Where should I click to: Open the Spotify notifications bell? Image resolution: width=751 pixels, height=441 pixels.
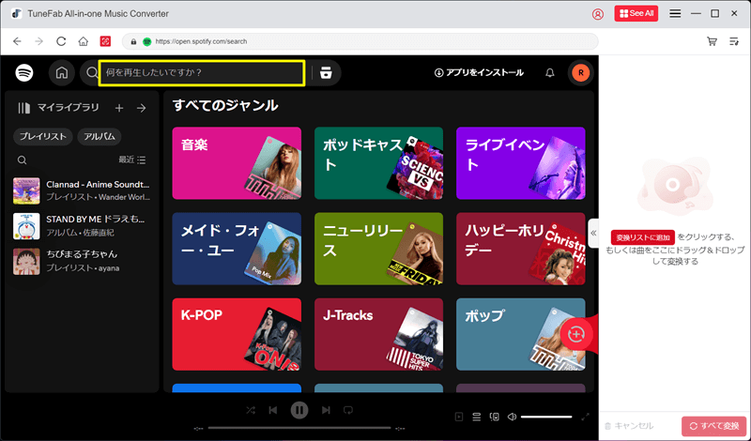pyautogui.click(x=550, y=73)
